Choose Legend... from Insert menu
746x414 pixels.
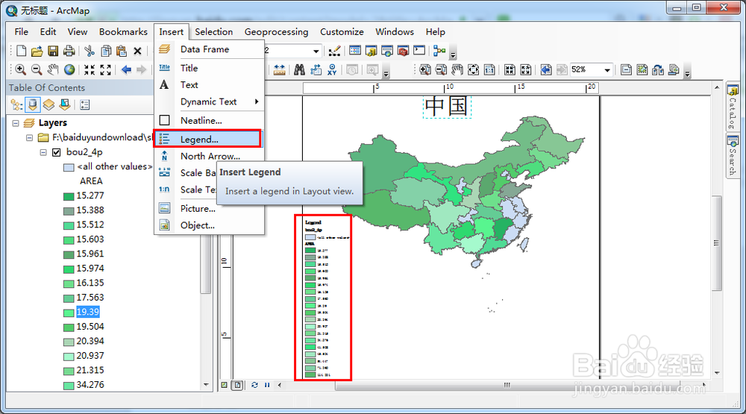pos(207,139)
